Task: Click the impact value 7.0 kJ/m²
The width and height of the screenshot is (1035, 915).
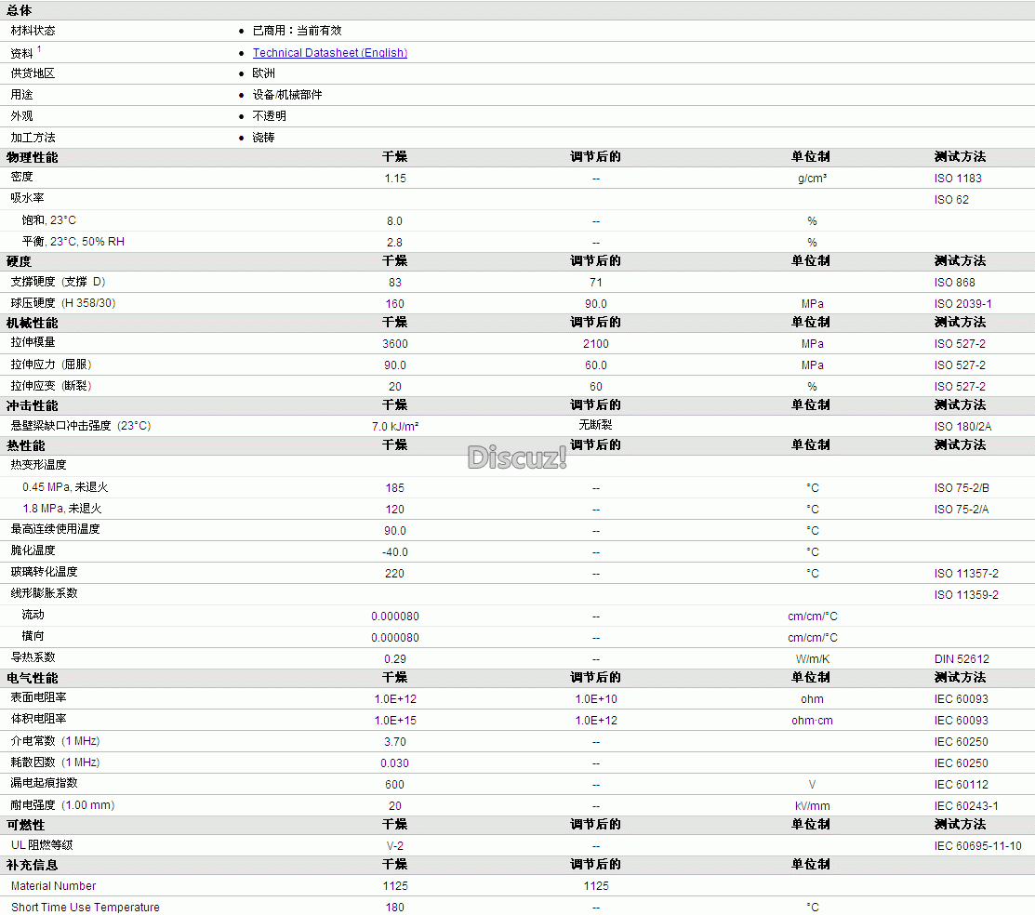Action: point(394,427)
